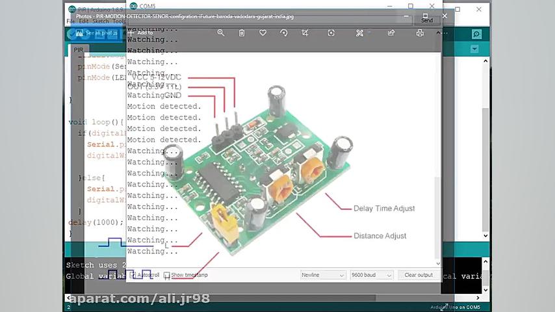Mark photo as favorite with heart icon
Image resolution: width=555 pixels, height=312 pixels.
[263, 33]
